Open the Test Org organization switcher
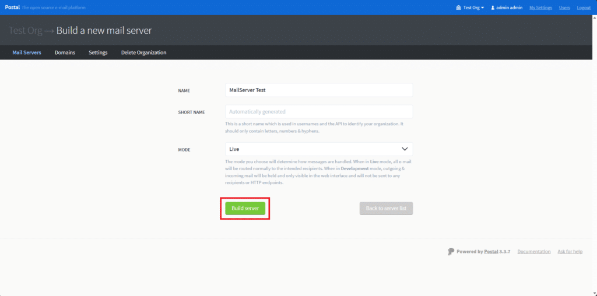The image size is (597, 296). tap(470, 8)
